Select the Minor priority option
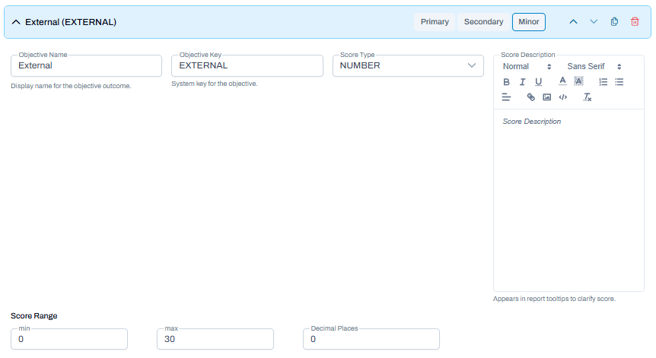656x358 pixels. (x=529, y=22)
